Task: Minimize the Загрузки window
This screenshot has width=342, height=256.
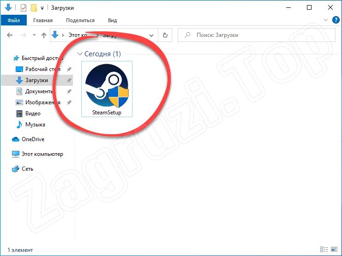Action: pos(288,8)
